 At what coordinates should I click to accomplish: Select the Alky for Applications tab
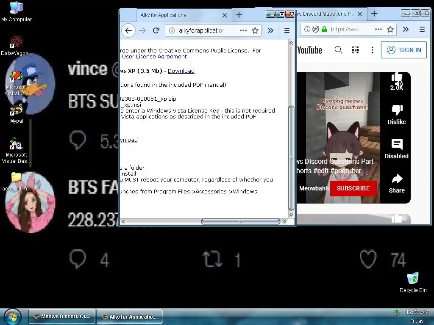click(x=184, y=15)
